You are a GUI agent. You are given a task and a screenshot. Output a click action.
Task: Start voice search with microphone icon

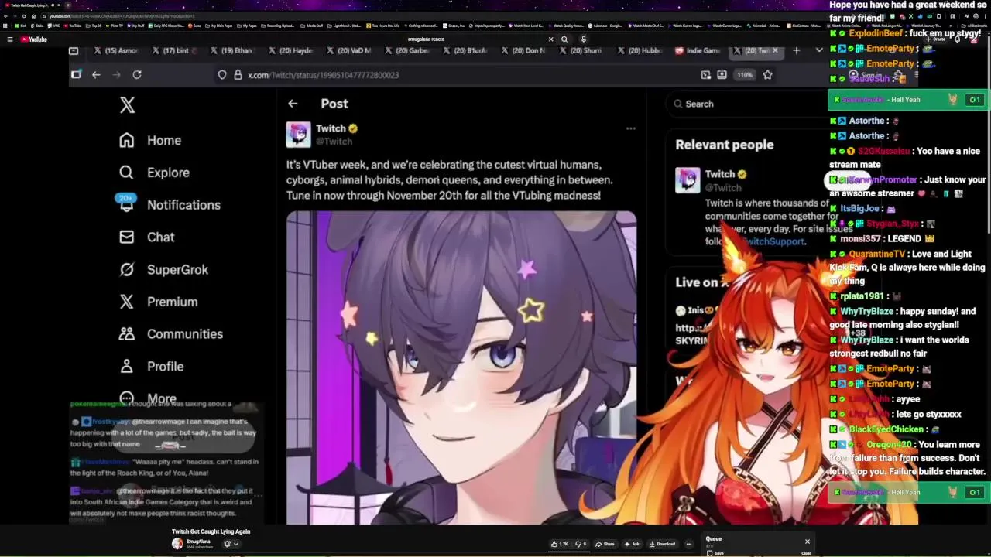(583, 39)
